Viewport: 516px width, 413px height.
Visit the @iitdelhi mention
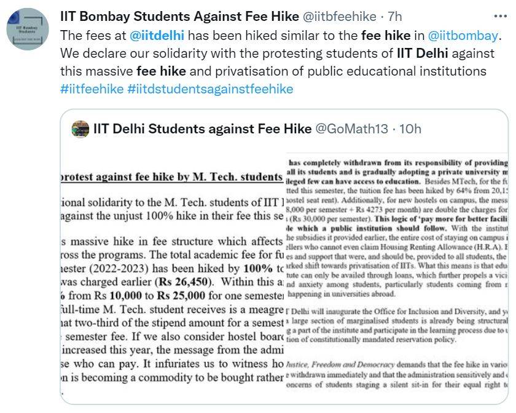pyautogui.click(x=158, y=36)
